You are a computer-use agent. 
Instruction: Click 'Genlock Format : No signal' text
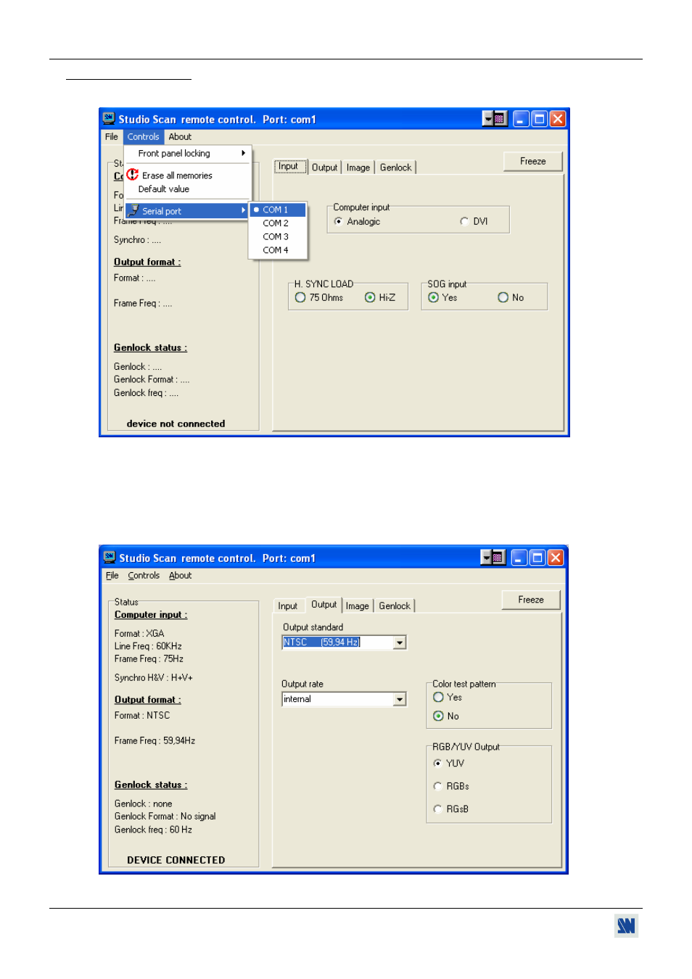pos(165,817)
